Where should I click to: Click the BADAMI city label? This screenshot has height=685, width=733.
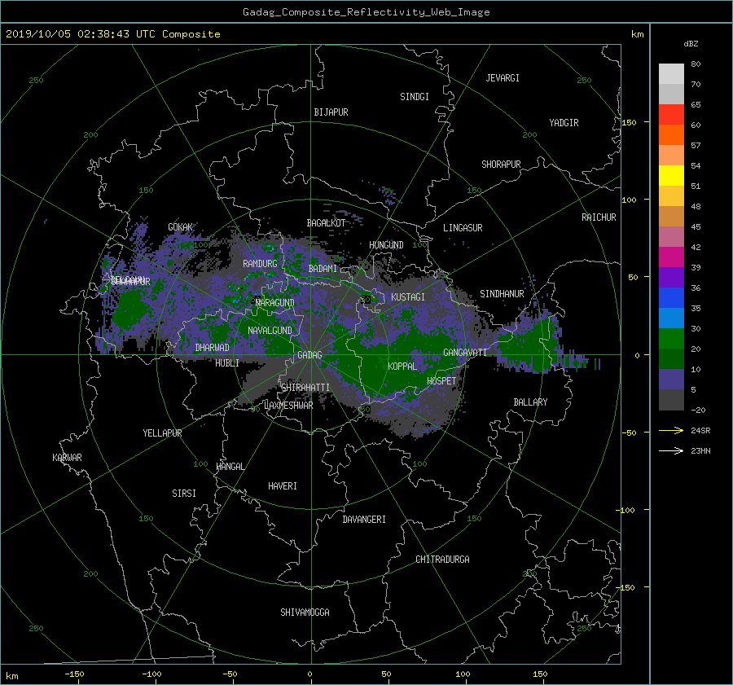tap(323, 269)
